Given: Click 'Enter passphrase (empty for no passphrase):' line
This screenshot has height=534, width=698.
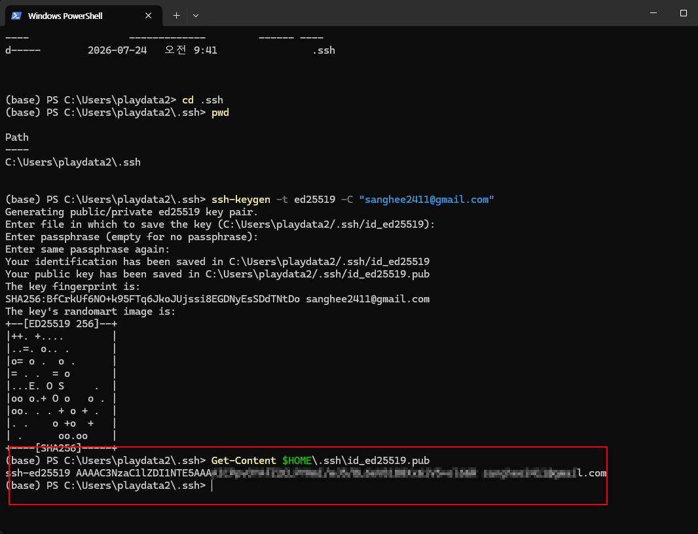Looking at the screenshot, I should (132, 237).
